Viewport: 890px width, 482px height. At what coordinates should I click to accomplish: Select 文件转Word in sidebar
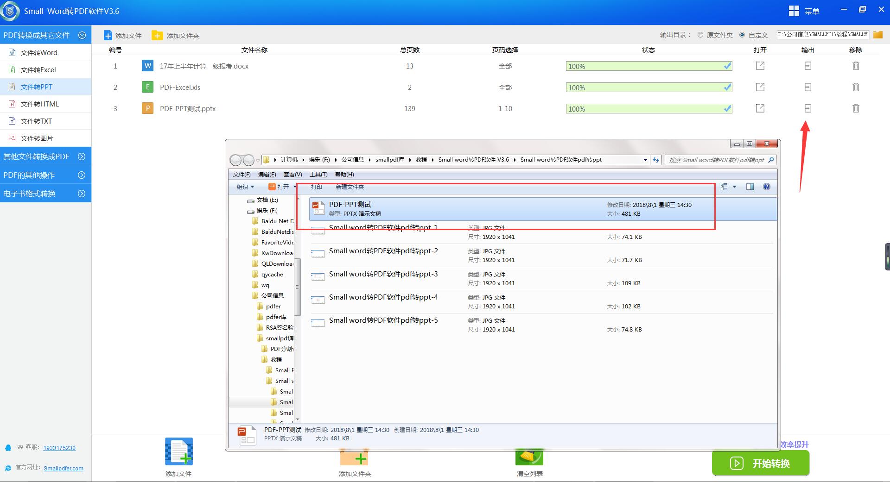pos(45,52)
